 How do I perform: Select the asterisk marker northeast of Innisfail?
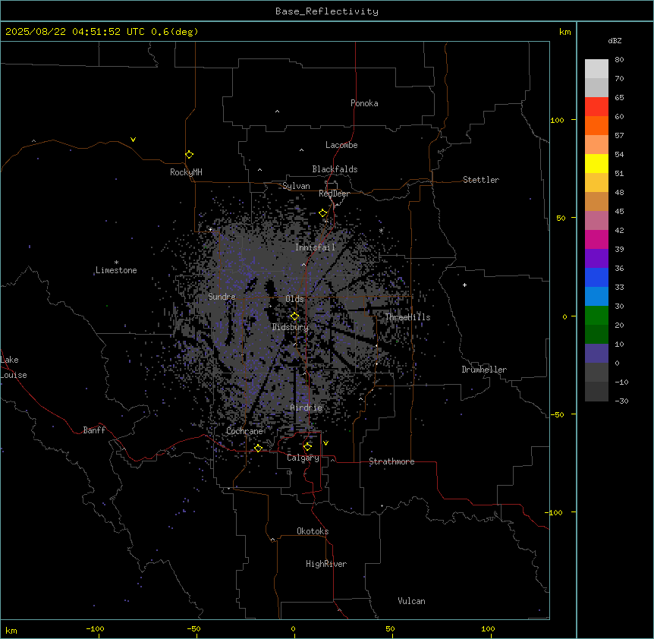(381, 230)
